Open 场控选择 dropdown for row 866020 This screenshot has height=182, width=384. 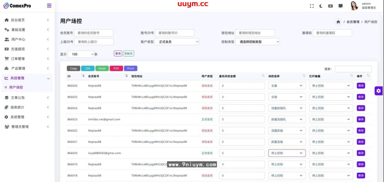(x=286, y=153)
